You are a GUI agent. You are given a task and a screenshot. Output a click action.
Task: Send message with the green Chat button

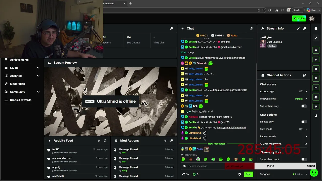click(249, 174)
